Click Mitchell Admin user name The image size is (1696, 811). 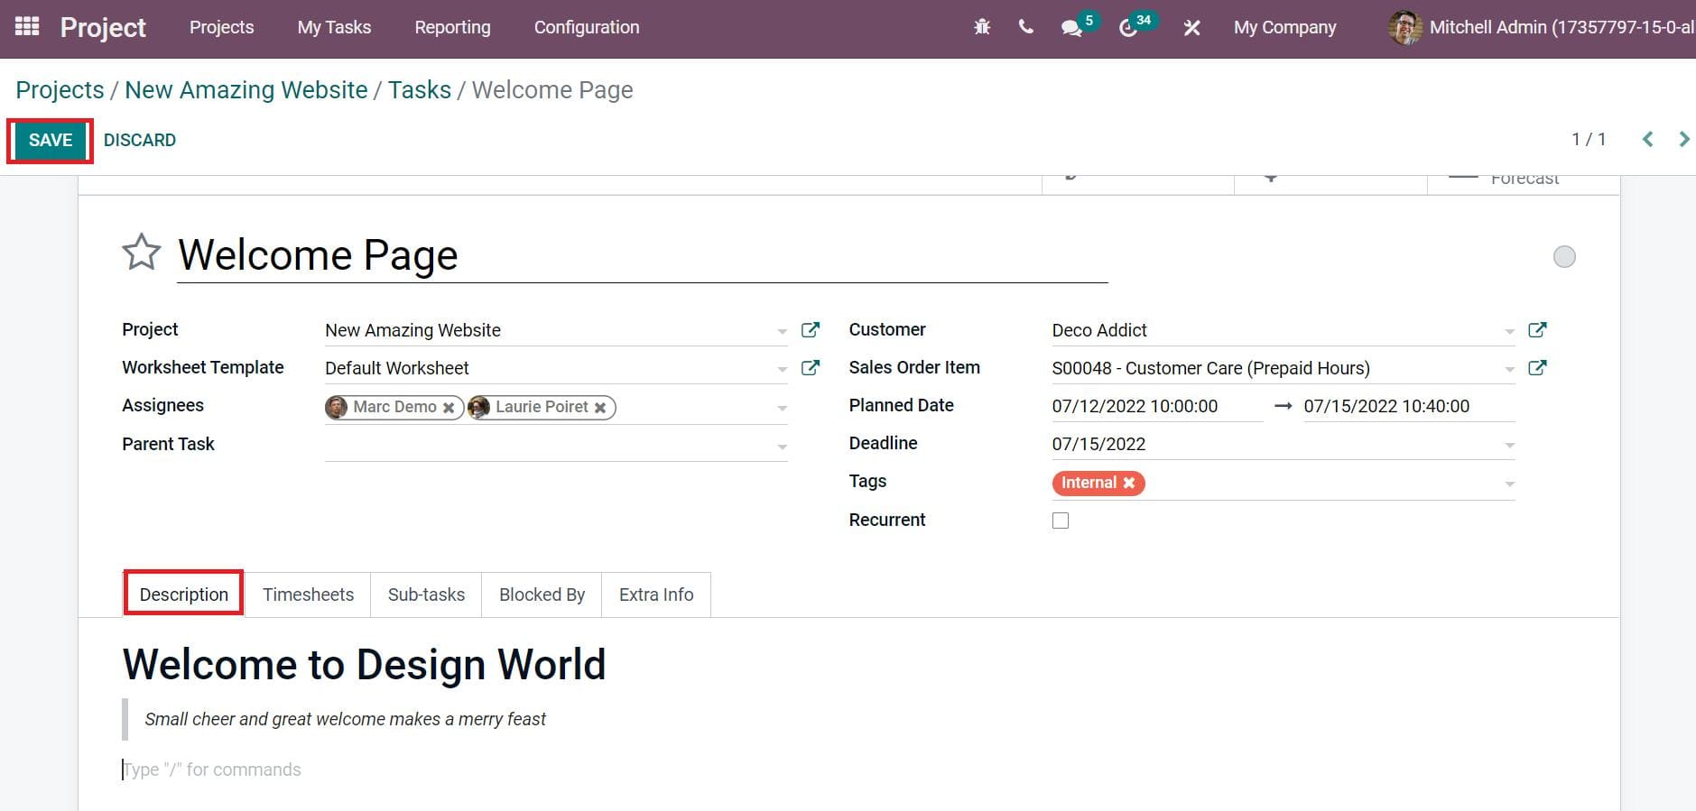coord(1562,28)
